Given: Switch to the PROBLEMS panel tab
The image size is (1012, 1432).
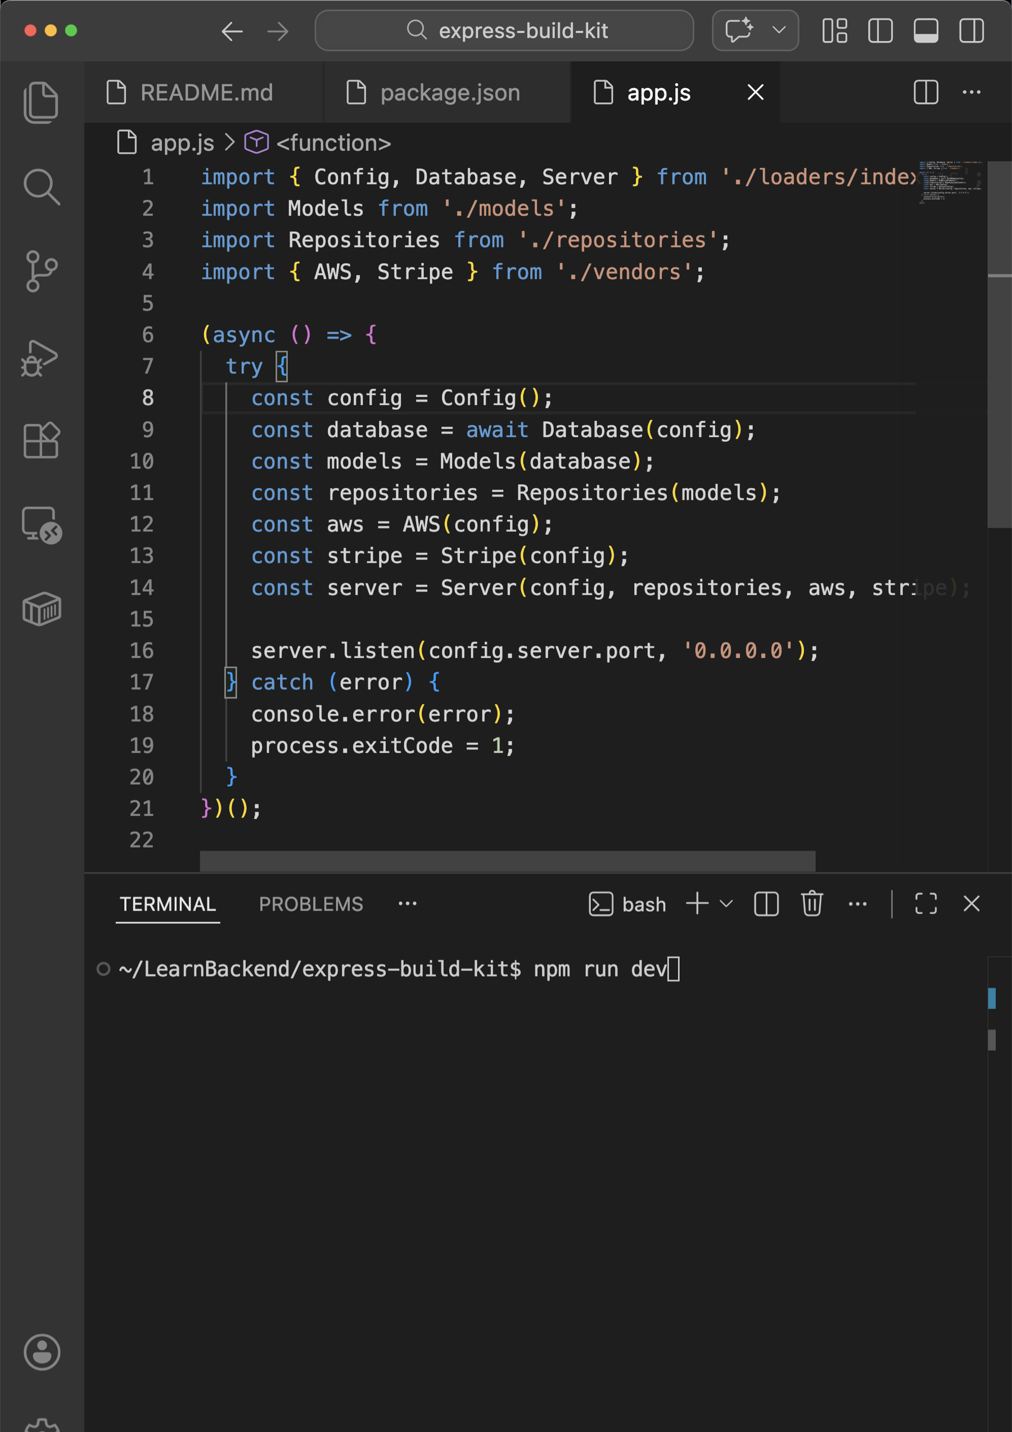Looking at the screenshot, I should 310,904.
